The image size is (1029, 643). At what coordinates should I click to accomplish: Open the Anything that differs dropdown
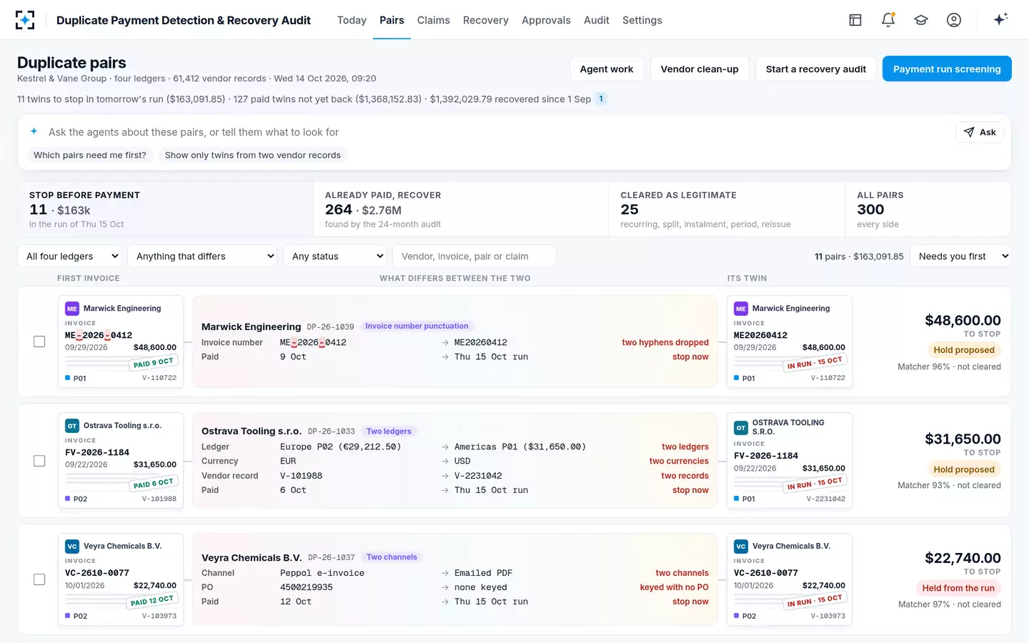pos(203,256)
